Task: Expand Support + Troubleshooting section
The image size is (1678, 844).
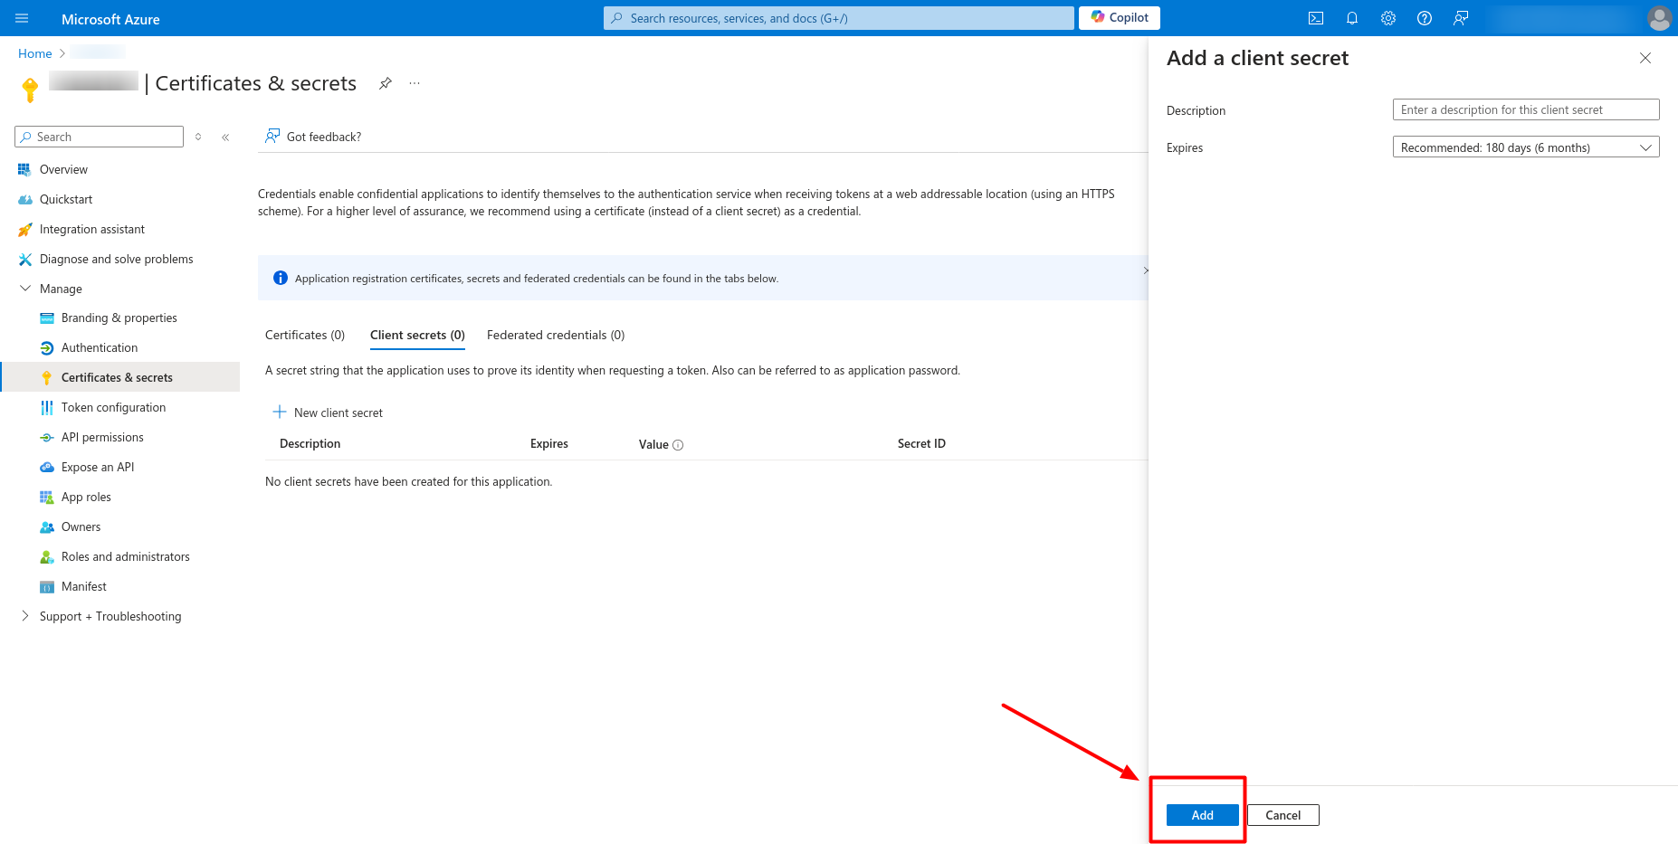Action: pos(25,616)
